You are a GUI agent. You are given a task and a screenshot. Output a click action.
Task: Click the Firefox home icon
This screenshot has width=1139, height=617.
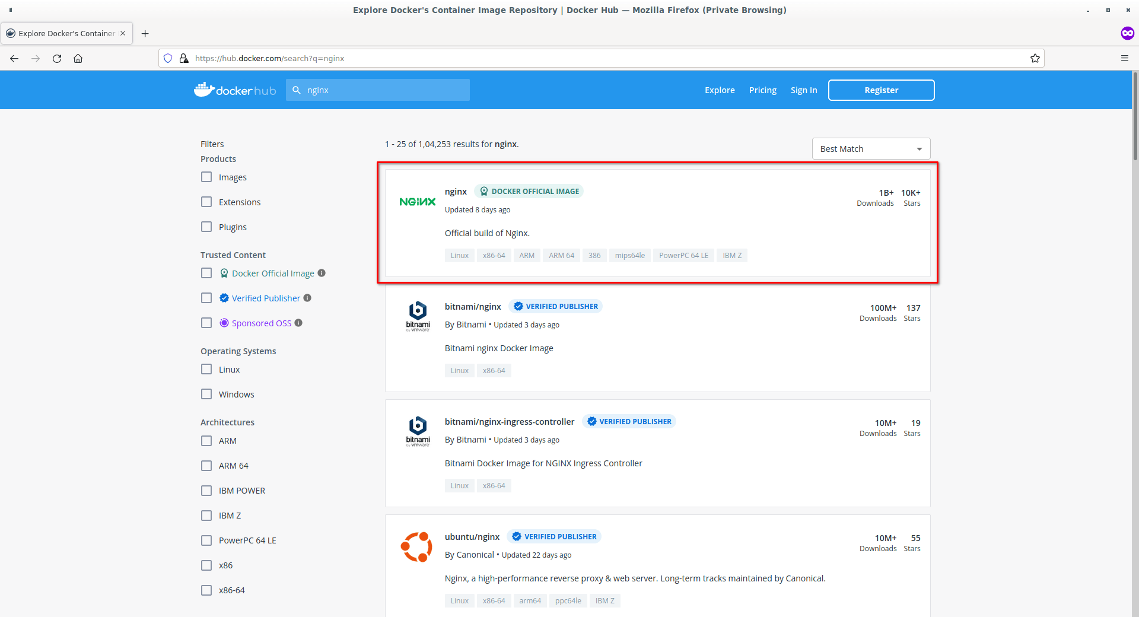pos(78,58)
